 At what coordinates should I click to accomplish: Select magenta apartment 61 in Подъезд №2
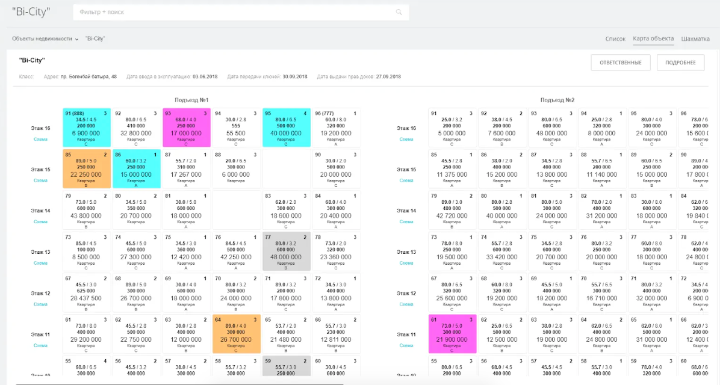(452, 334)
